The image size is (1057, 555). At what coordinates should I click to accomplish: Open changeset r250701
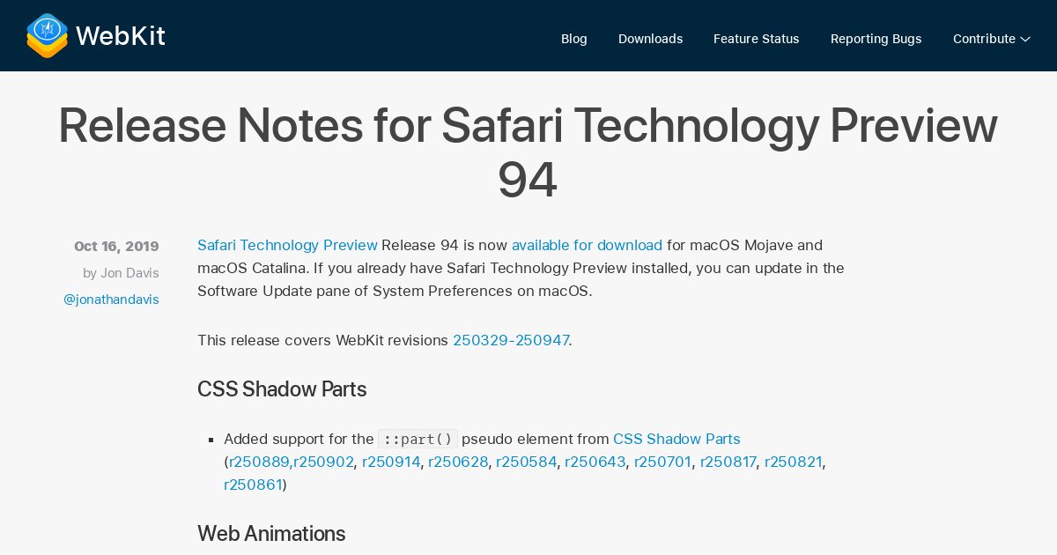coord(662,462)
